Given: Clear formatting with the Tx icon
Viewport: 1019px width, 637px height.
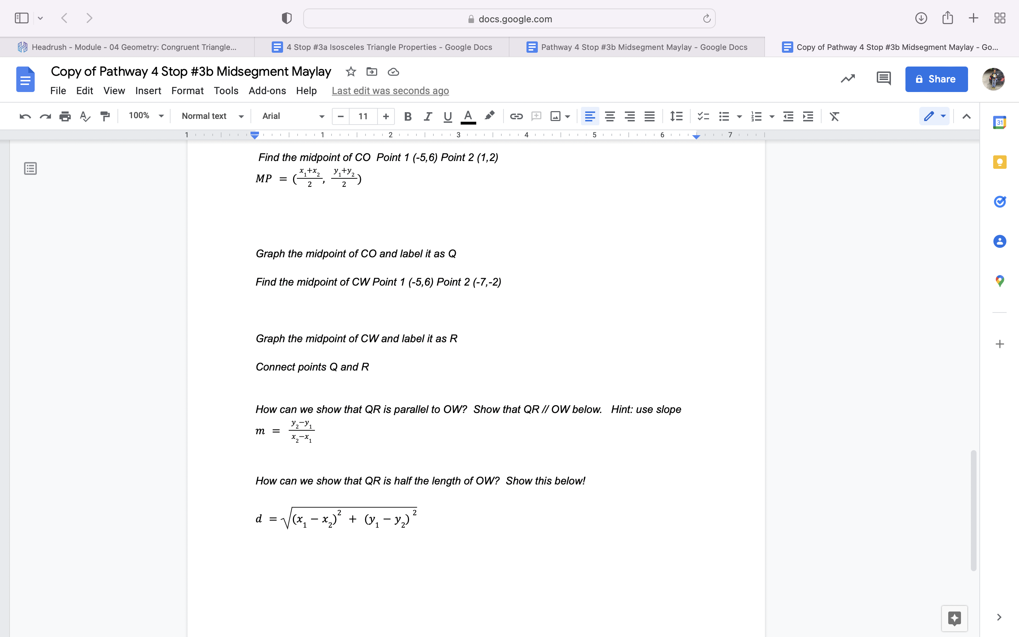Looking at the screenshot, I should [x=834, y=116].
